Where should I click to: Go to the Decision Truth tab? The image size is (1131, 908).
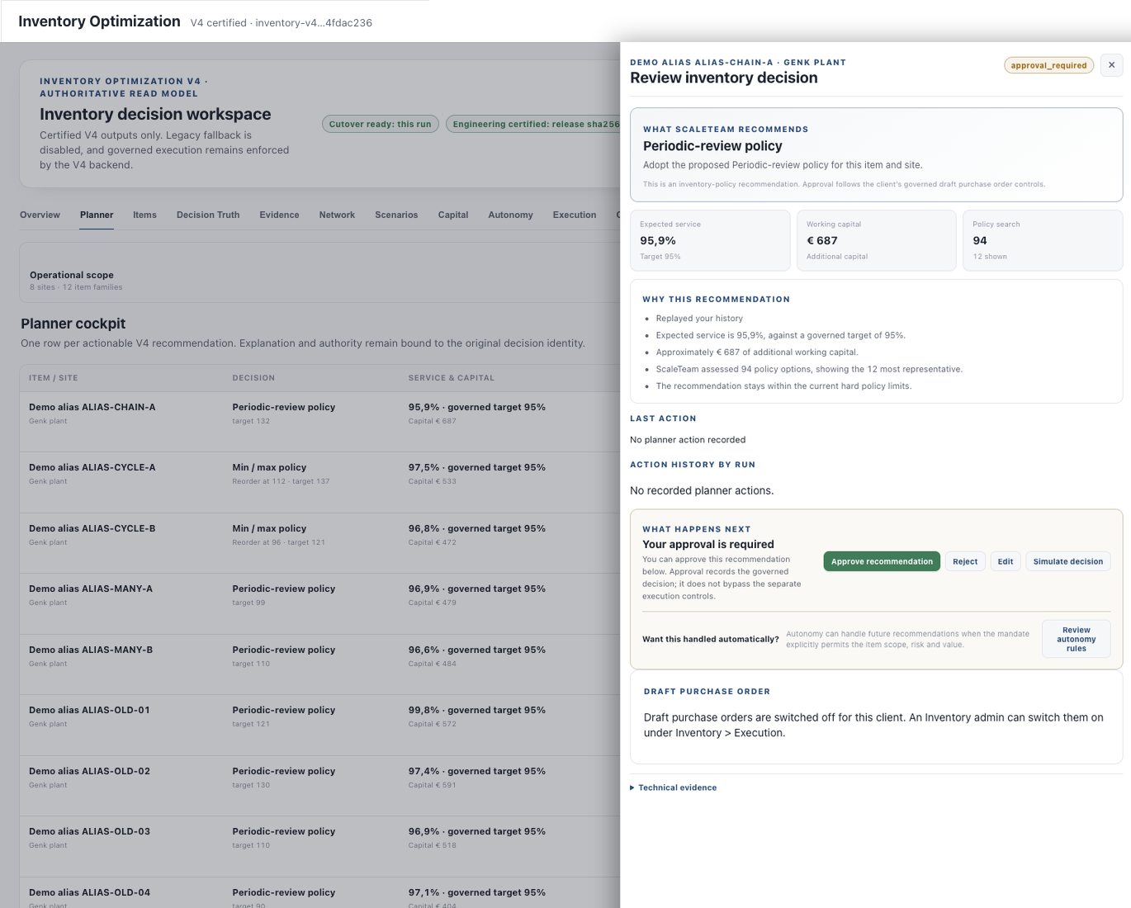click(x=208, y=215)
